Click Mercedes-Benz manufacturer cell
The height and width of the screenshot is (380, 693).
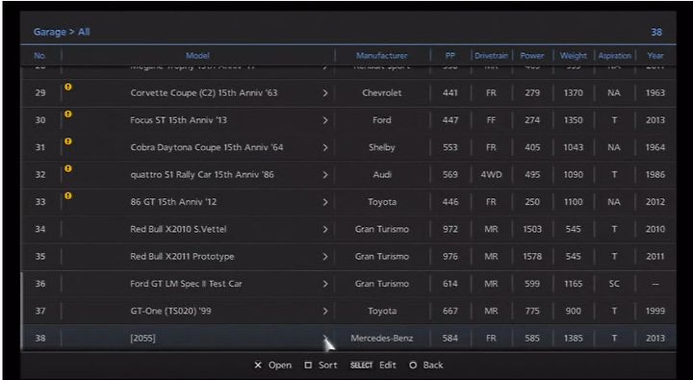pos(382,339)
